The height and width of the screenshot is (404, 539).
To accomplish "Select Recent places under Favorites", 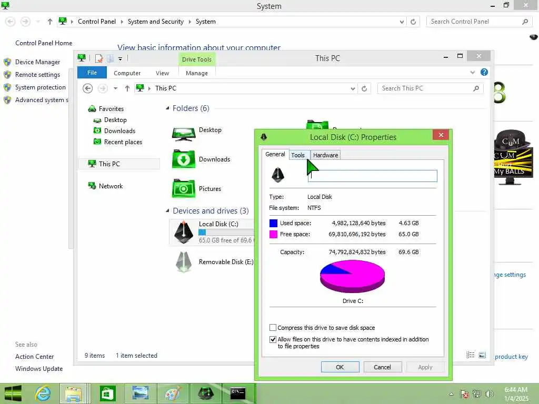I will [x=123, y=142].
